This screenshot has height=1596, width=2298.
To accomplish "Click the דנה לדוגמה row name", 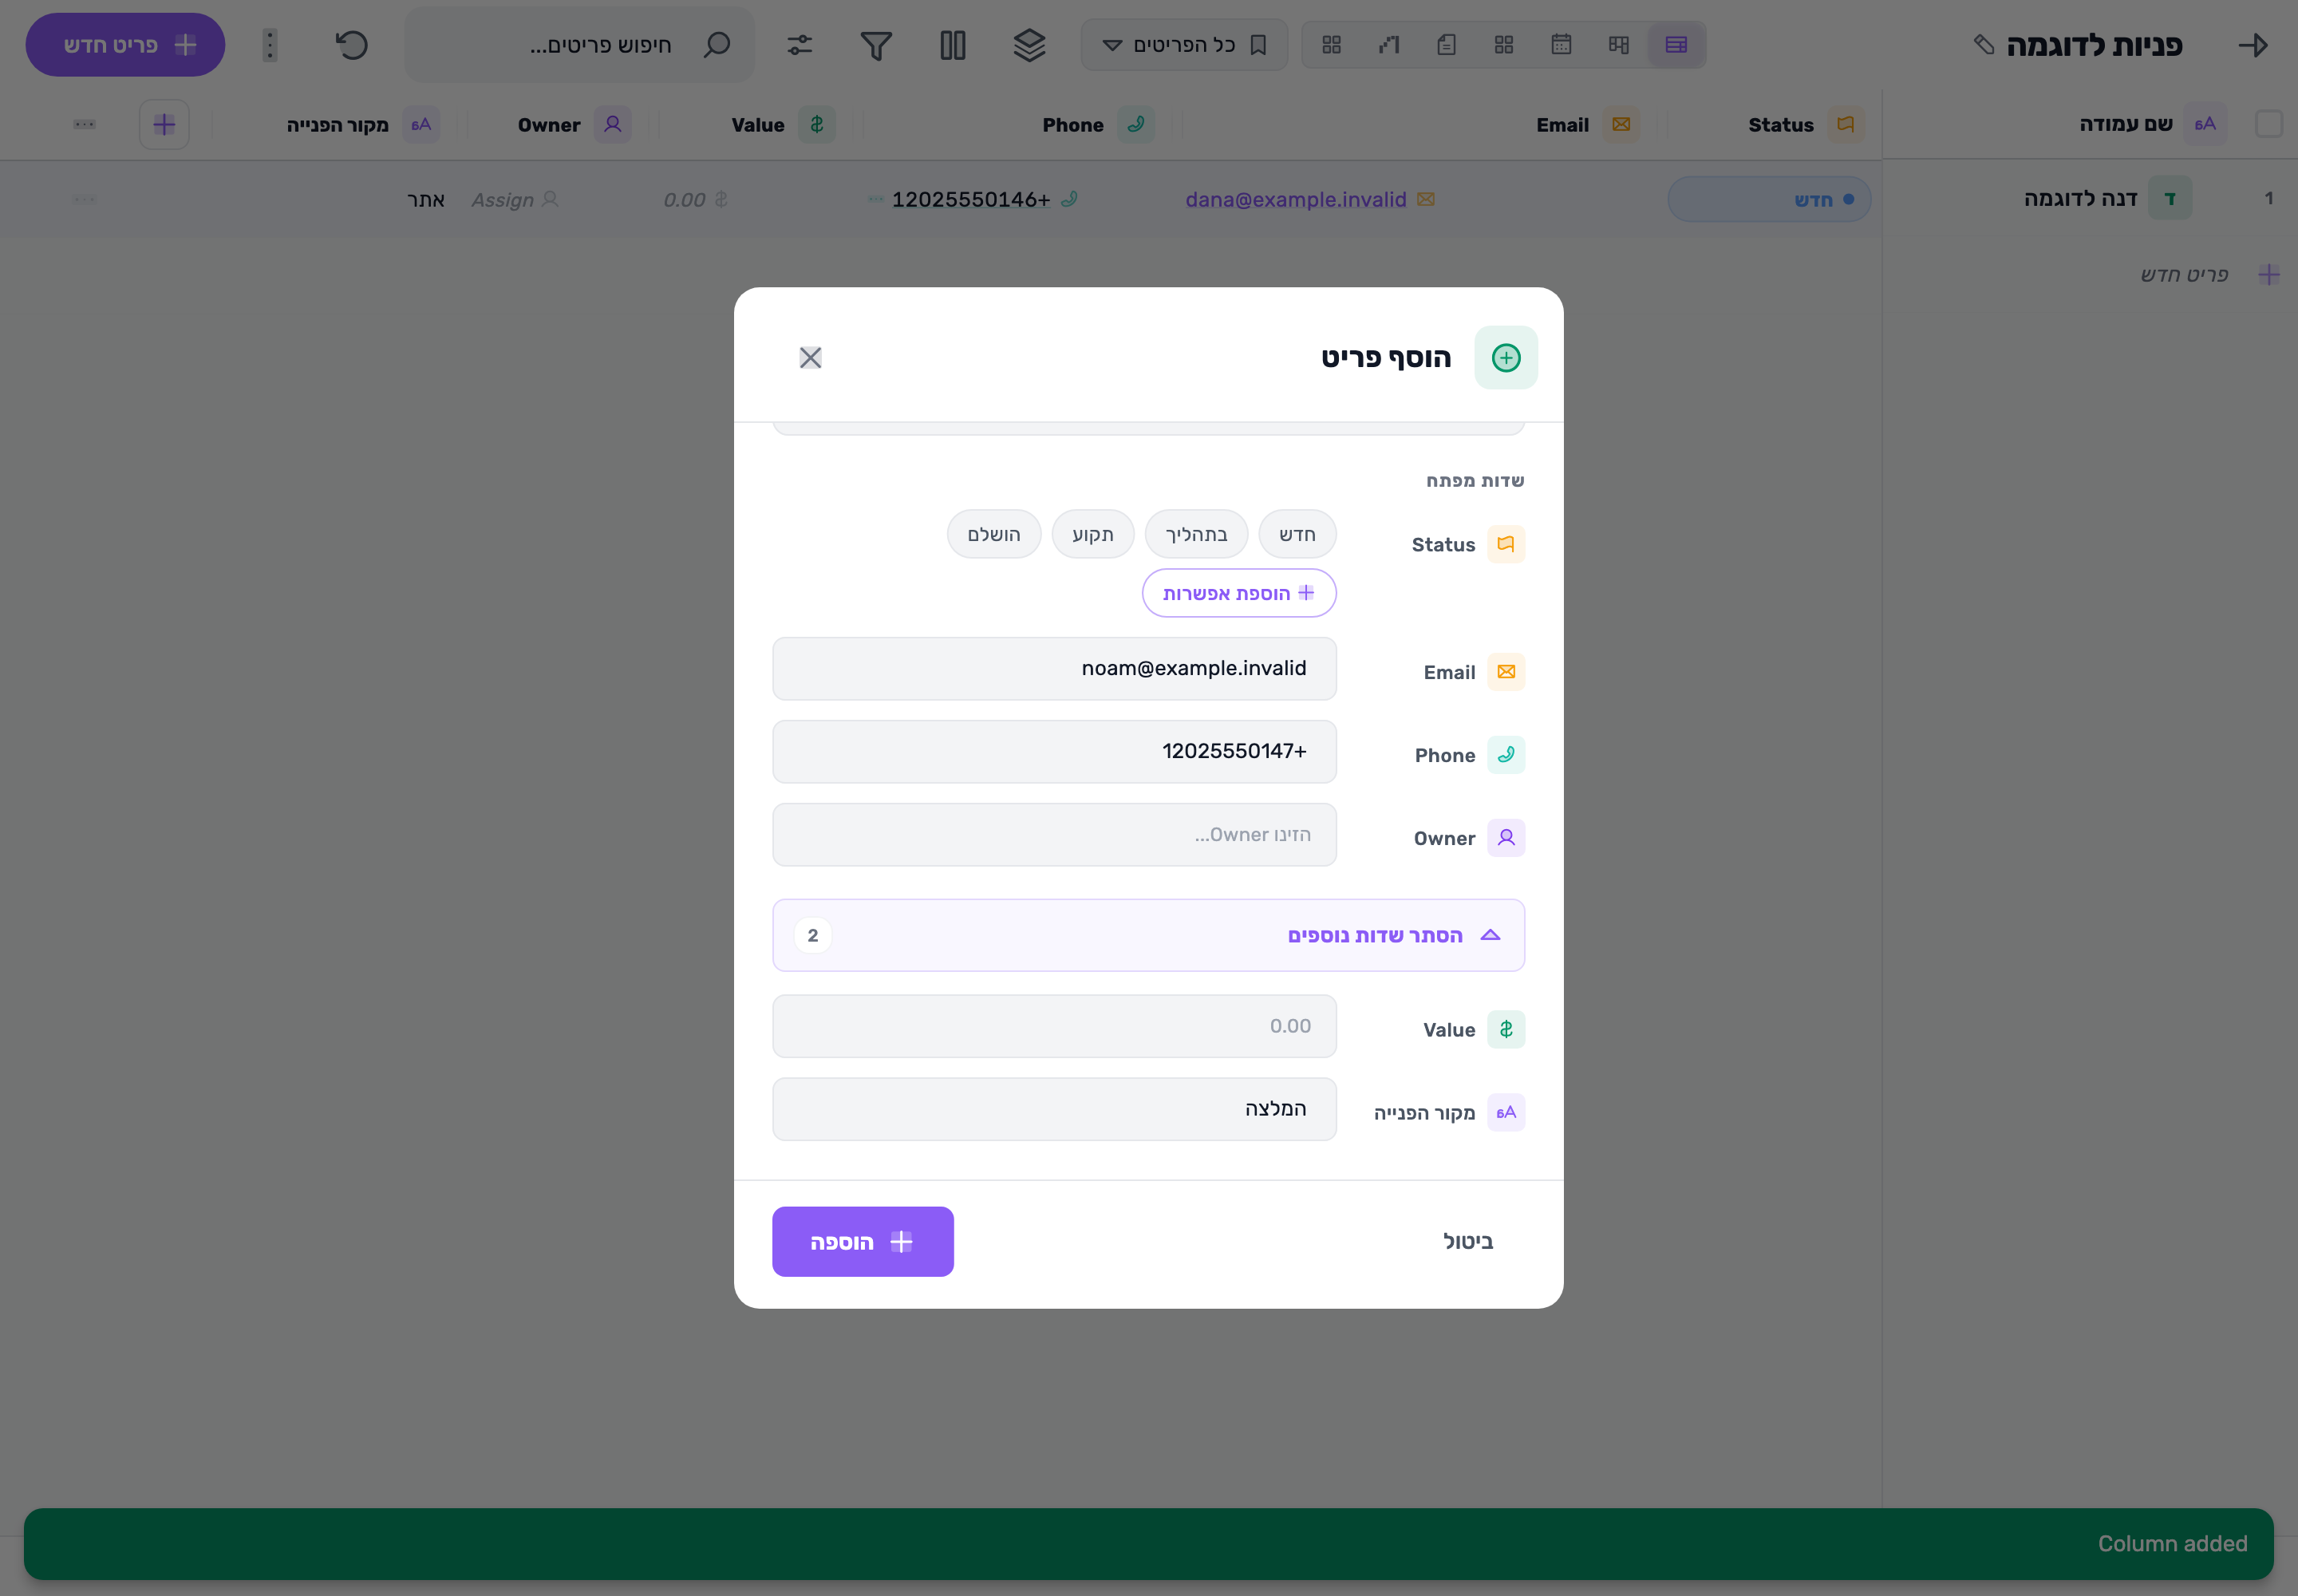I will pyautogui.click(x=2080, y=199).
